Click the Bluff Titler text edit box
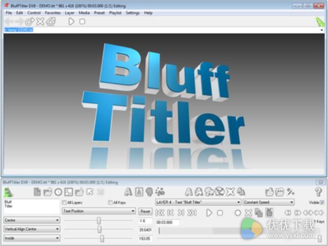Screen dimensions: 328x246 pyautogui.click(x=32, y=206)
